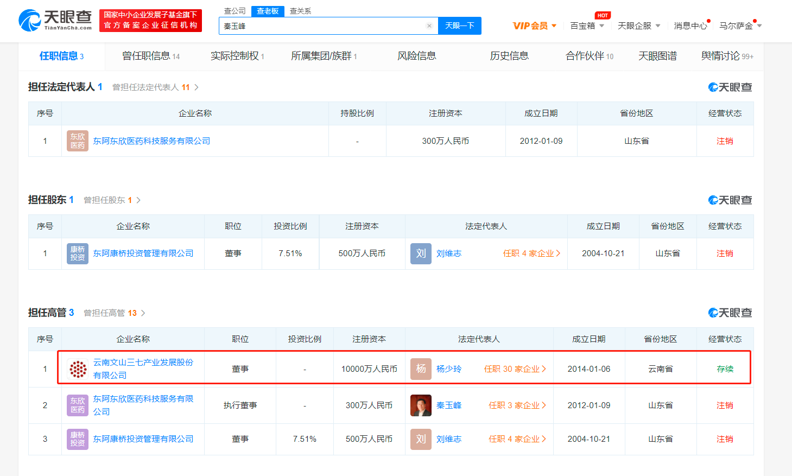
Task: Click the 执行董事 position cell
Action: point(240,405)
